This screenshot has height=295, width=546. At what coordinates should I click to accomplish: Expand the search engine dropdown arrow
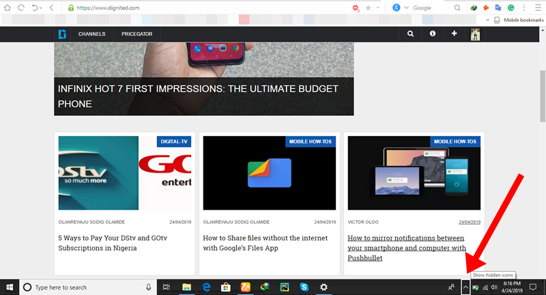click(x=406, y=8)
